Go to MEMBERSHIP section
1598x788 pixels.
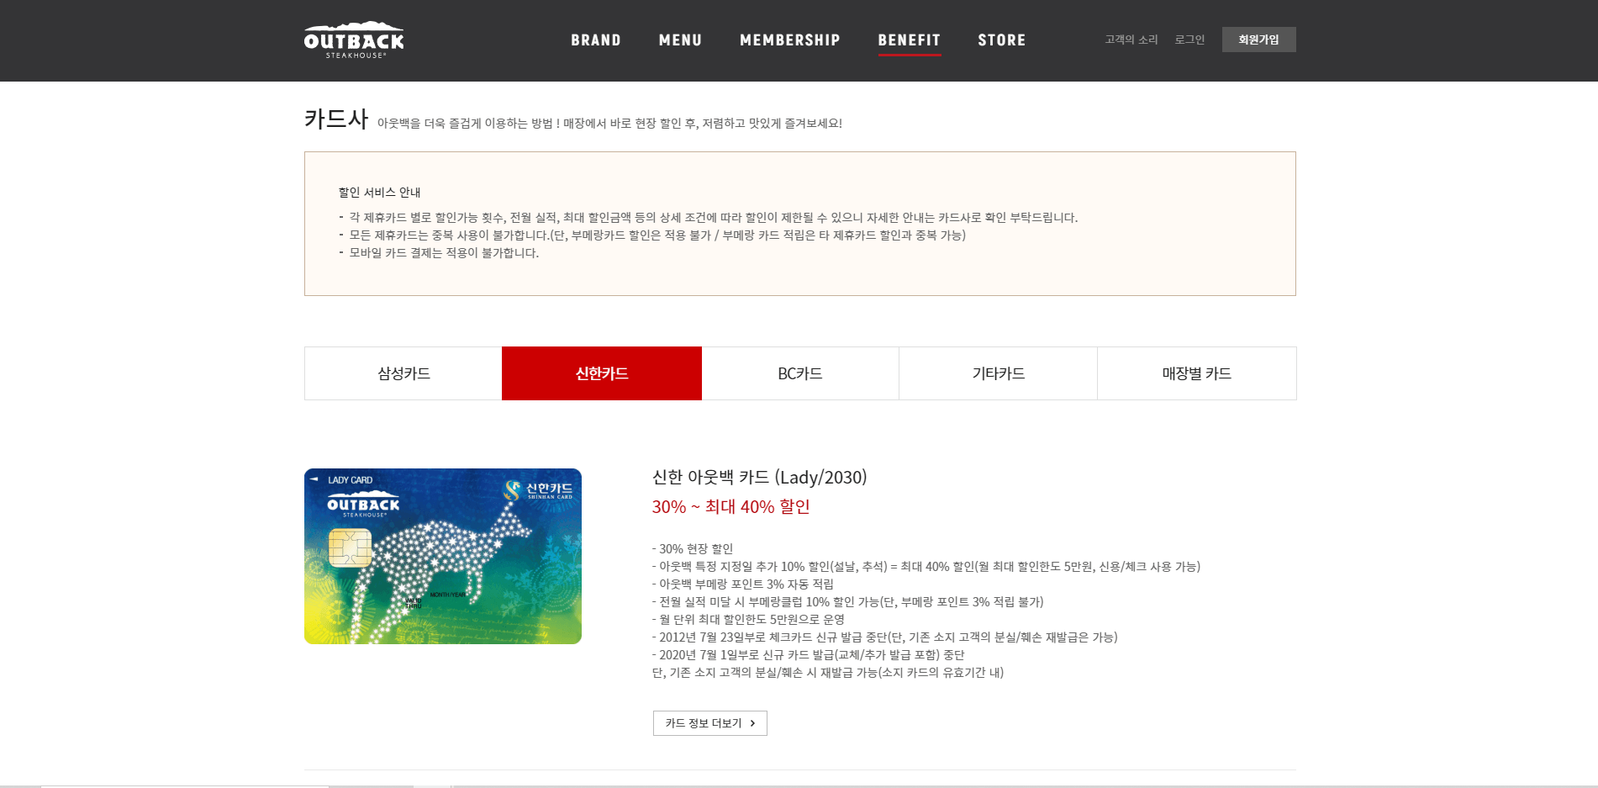789,40
